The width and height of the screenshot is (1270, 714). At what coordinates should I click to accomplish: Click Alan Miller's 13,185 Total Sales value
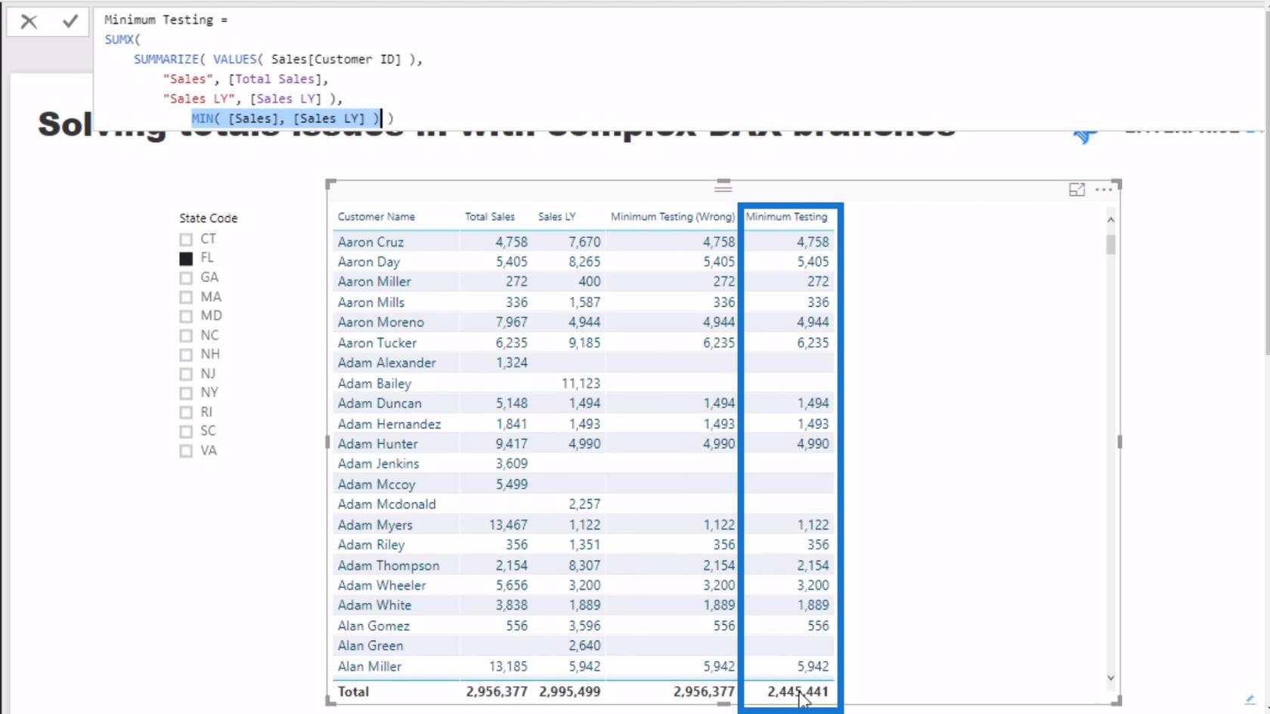tap(508, 666)
